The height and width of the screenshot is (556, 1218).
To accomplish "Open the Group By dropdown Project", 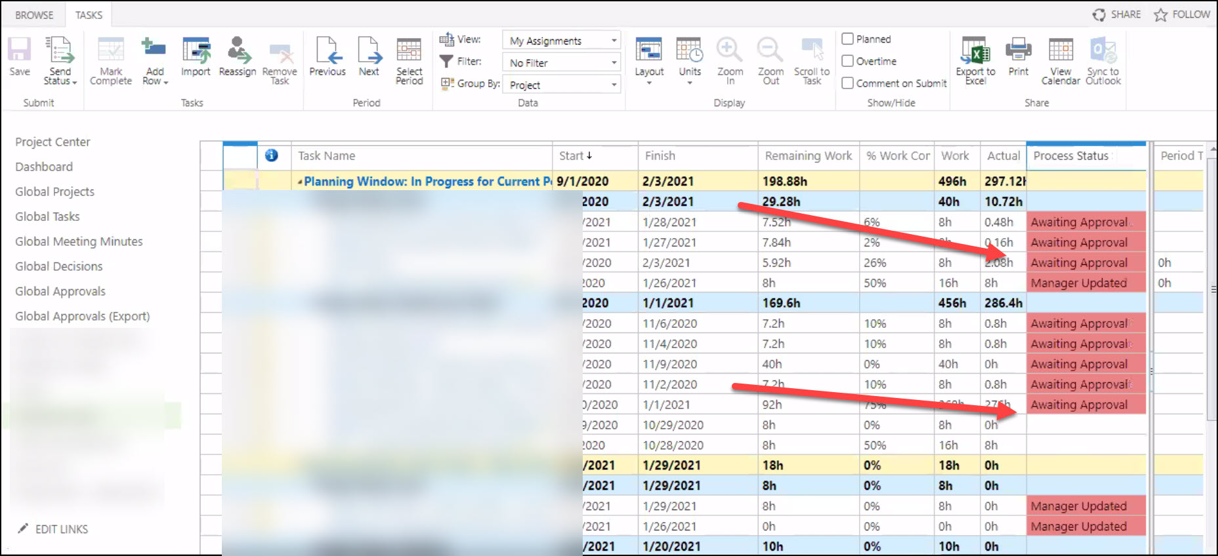I will tap(562, 85).
